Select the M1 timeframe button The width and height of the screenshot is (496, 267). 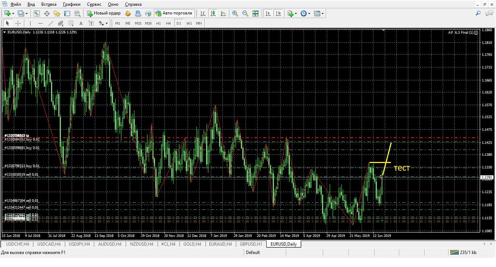tap(118, 23)
